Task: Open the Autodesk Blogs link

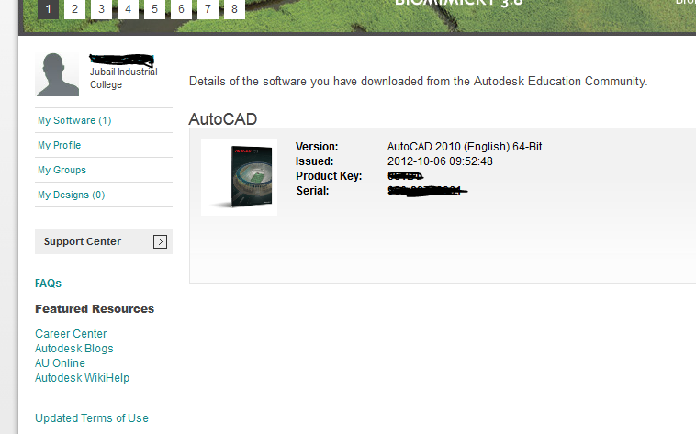Action: click(74, 349)
